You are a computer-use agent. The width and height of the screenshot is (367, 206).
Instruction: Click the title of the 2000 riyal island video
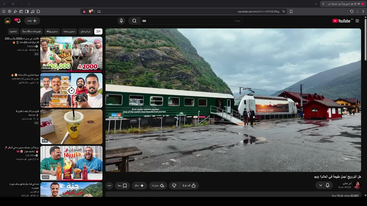coord(22,40)
